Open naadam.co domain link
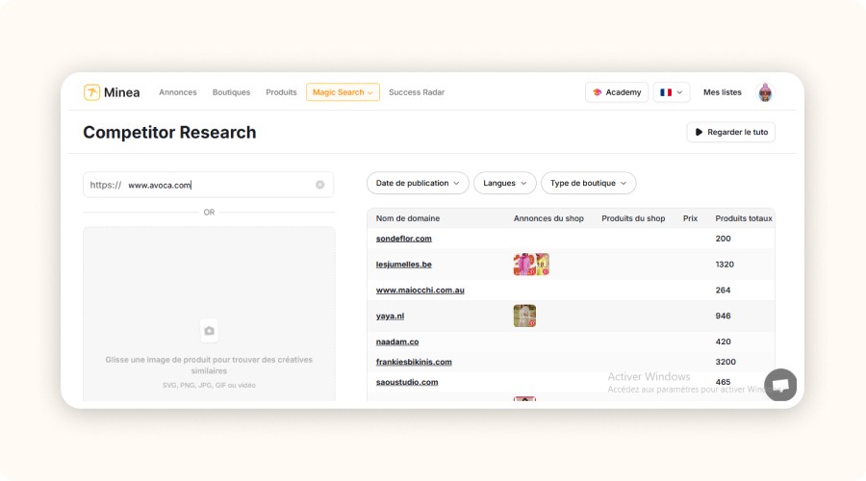 point(397,342)
